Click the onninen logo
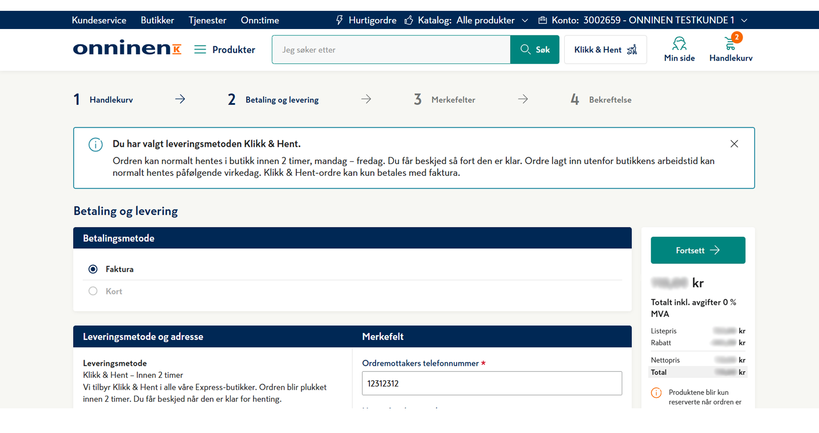 (x=127, y=48)
